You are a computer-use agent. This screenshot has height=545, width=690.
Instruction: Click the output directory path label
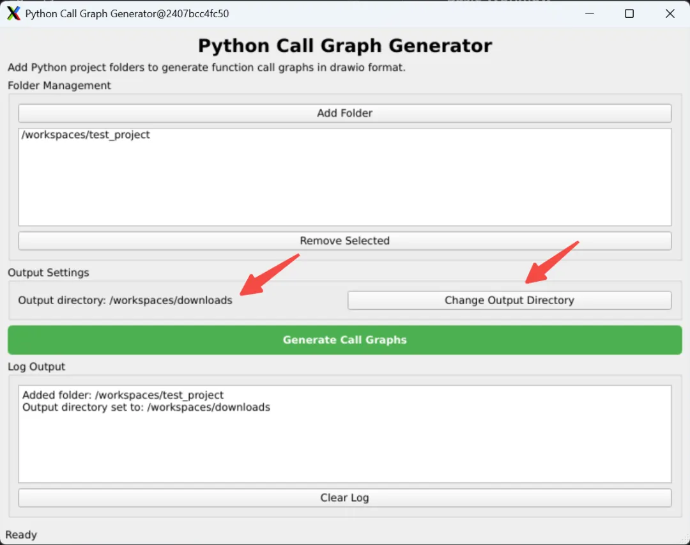(x=125, y=300)
